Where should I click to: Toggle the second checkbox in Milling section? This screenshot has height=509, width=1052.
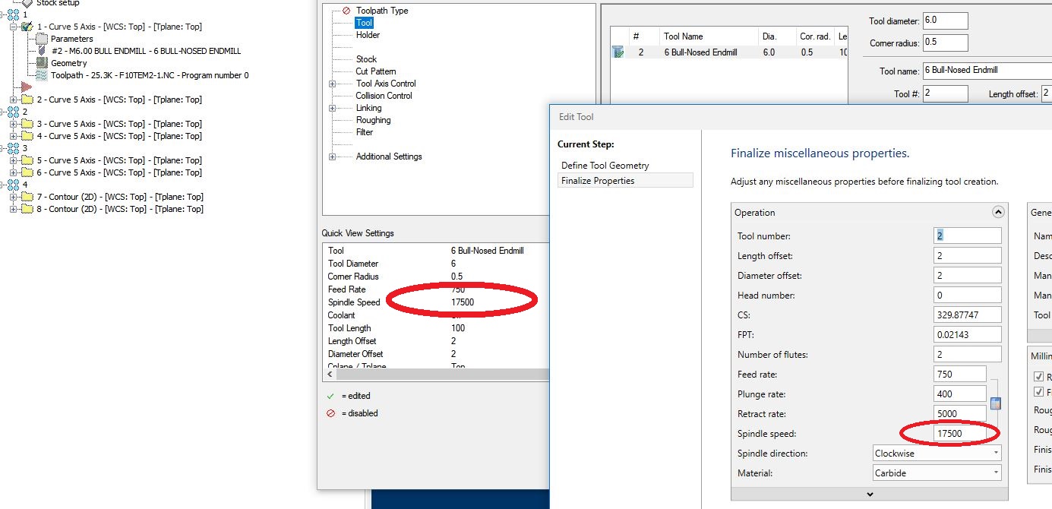(1038, 392)
